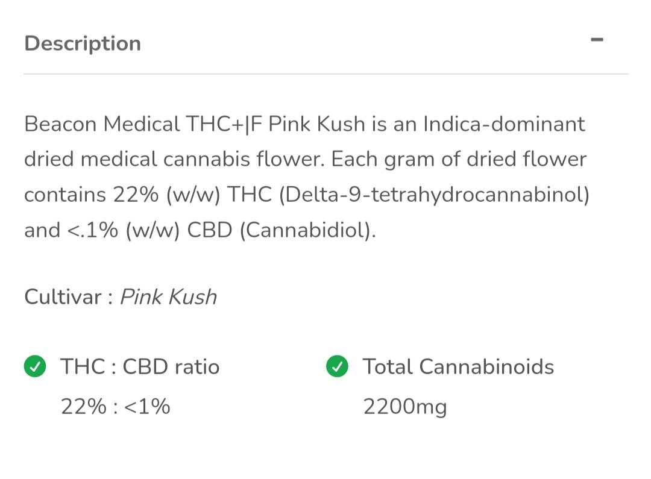651x479 pixels.
Task: Click "Beacon Medical" in the description text
Action: tap(102, 124)
